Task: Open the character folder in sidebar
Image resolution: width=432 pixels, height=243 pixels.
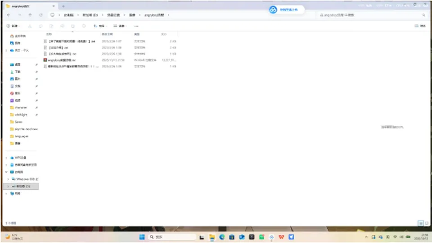Action: tap(18, 107)
